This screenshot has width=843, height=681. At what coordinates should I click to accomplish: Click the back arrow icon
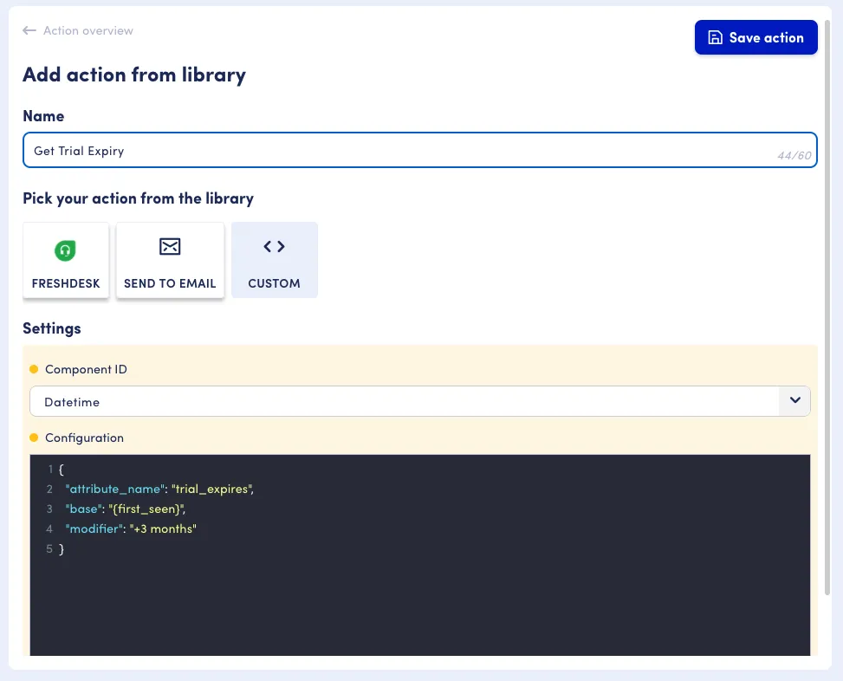(x=29, y=30)
